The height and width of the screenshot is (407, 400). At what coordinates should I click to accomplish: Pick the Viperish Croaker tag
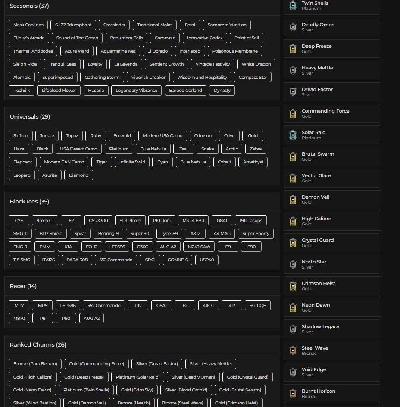tap(148, 77)
